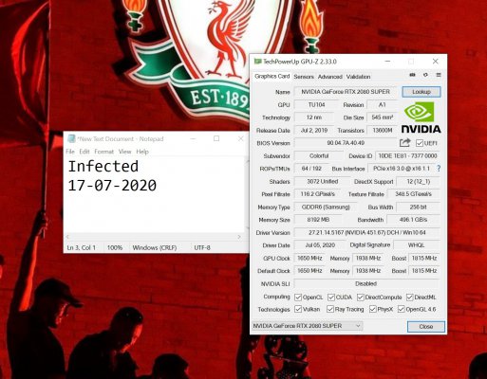Screen dimensions: 487x379
Task: Click the Bus Interface question mark icon
Action: pyautogui.click(x=439, y=169)
